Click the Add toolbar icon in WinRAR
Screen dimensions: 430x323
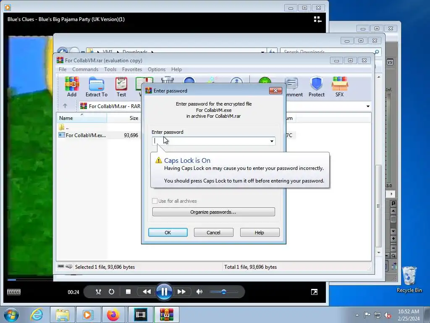click(72, 87)
